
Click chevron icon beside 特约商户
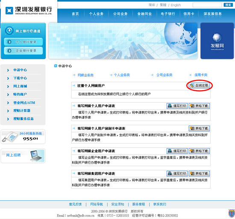(x=8, y=95)
